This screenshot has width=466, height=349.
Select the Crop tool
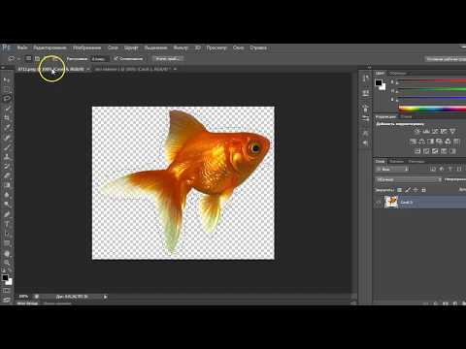(x=7, y=118)
